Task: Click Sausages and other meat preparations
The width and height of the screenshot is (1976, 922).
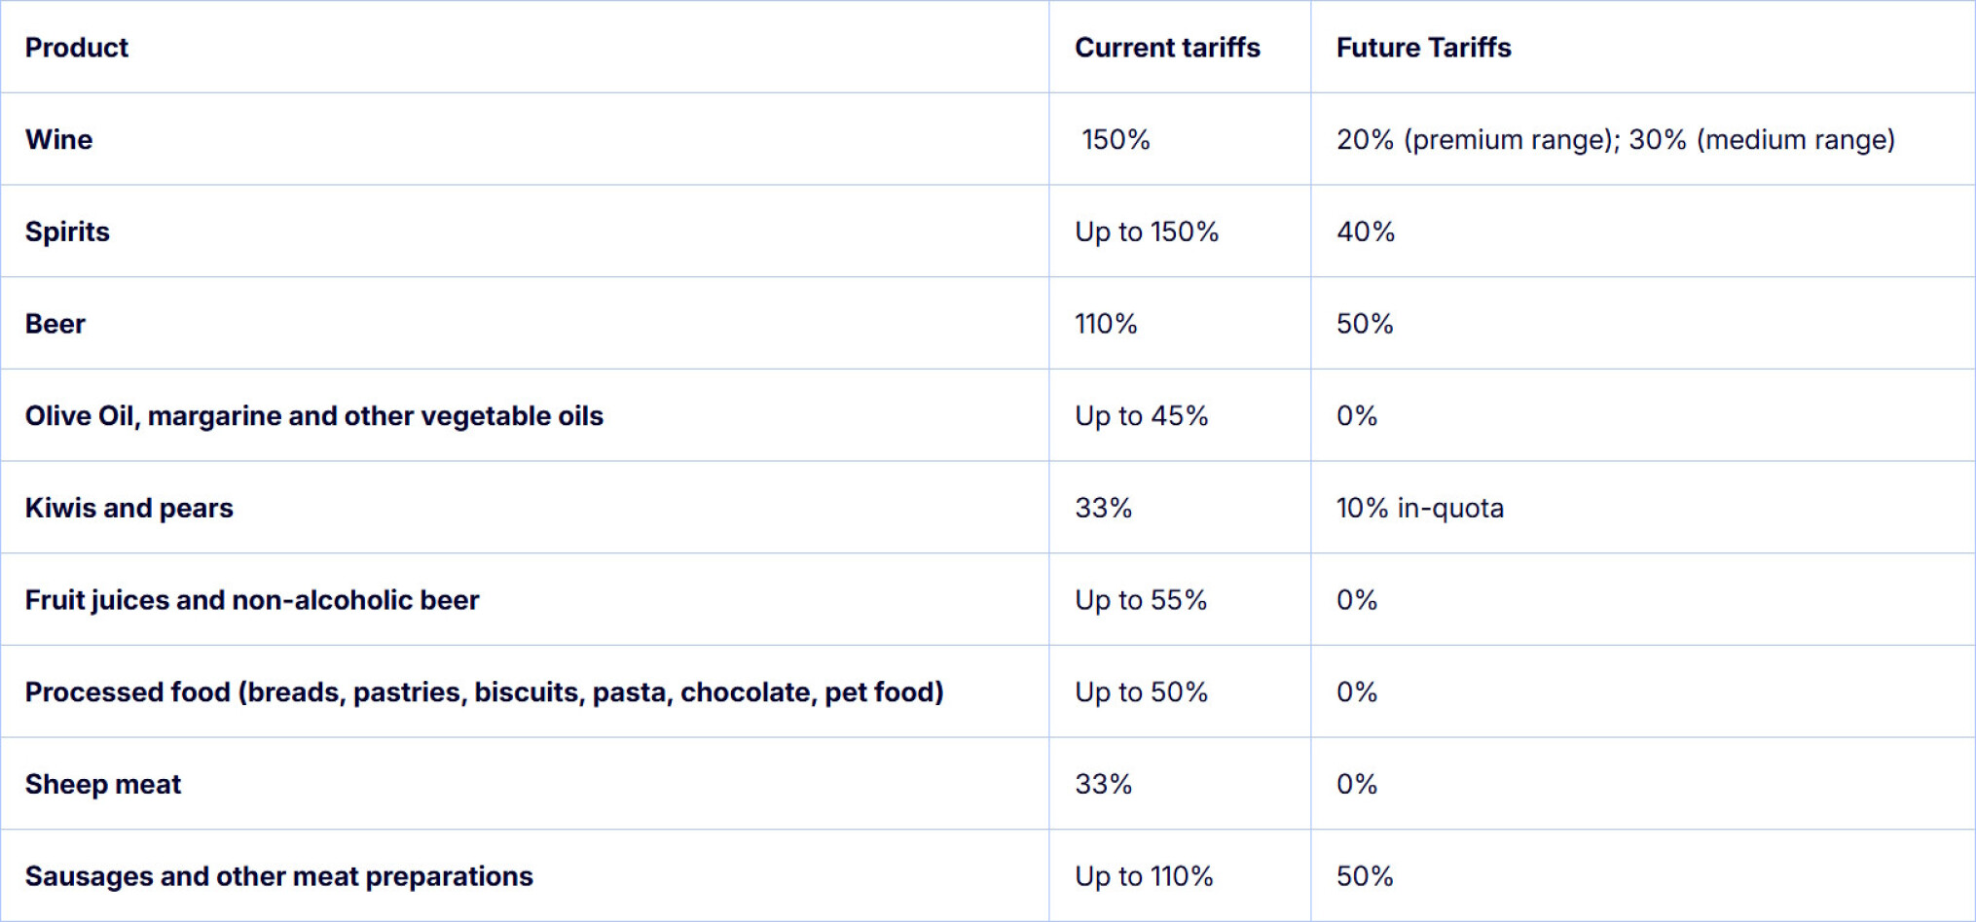Action: 278,876
